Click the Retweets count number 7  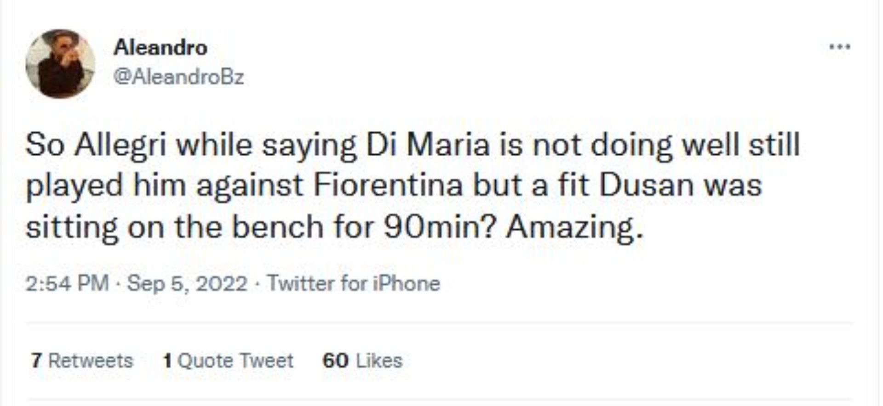pos(35,361)
